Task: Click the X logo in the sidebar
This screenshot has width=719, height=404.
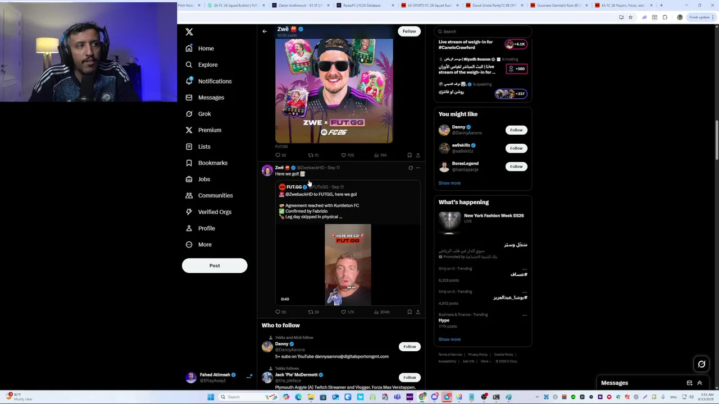Action: pyautogui.click(x=189, y=32)
